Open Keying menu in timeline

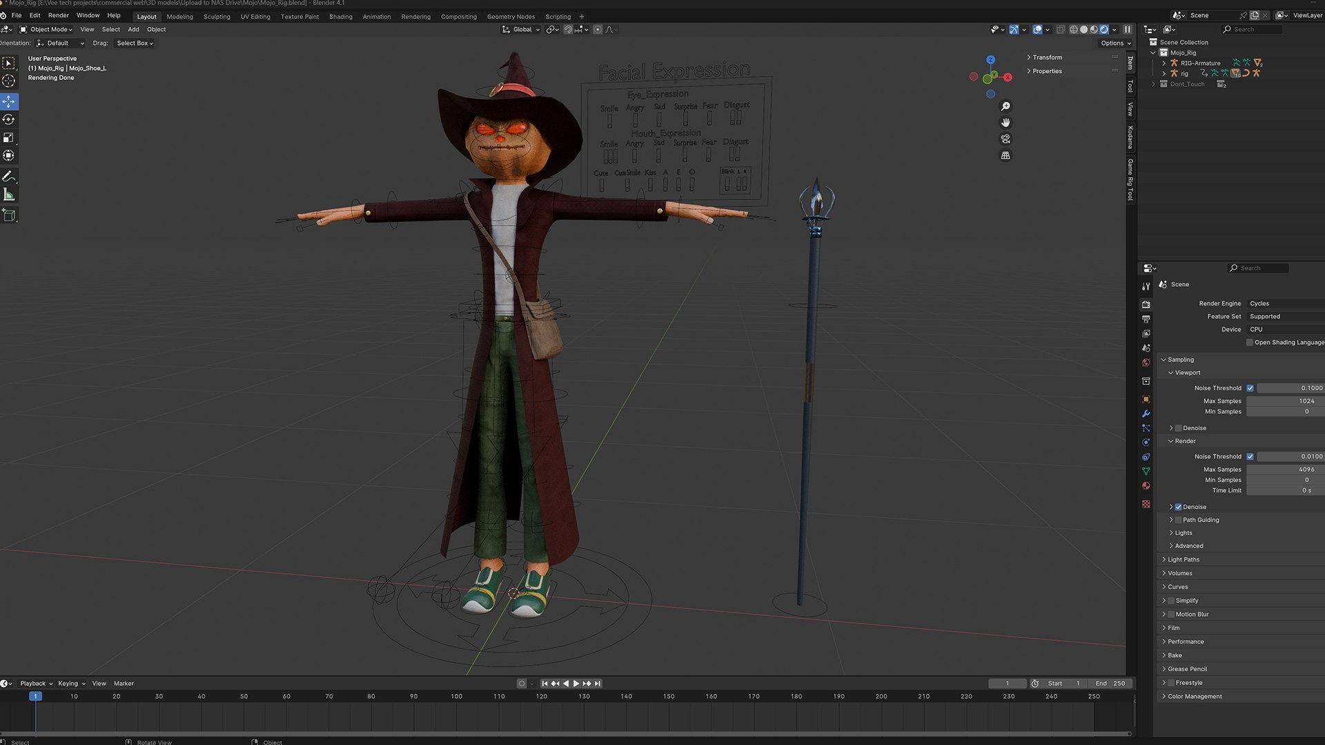pyautogui.click(x=71, y=684)
